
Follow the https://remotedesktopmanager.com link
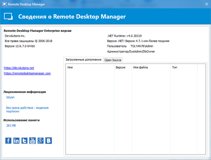[x=27, y=73]
